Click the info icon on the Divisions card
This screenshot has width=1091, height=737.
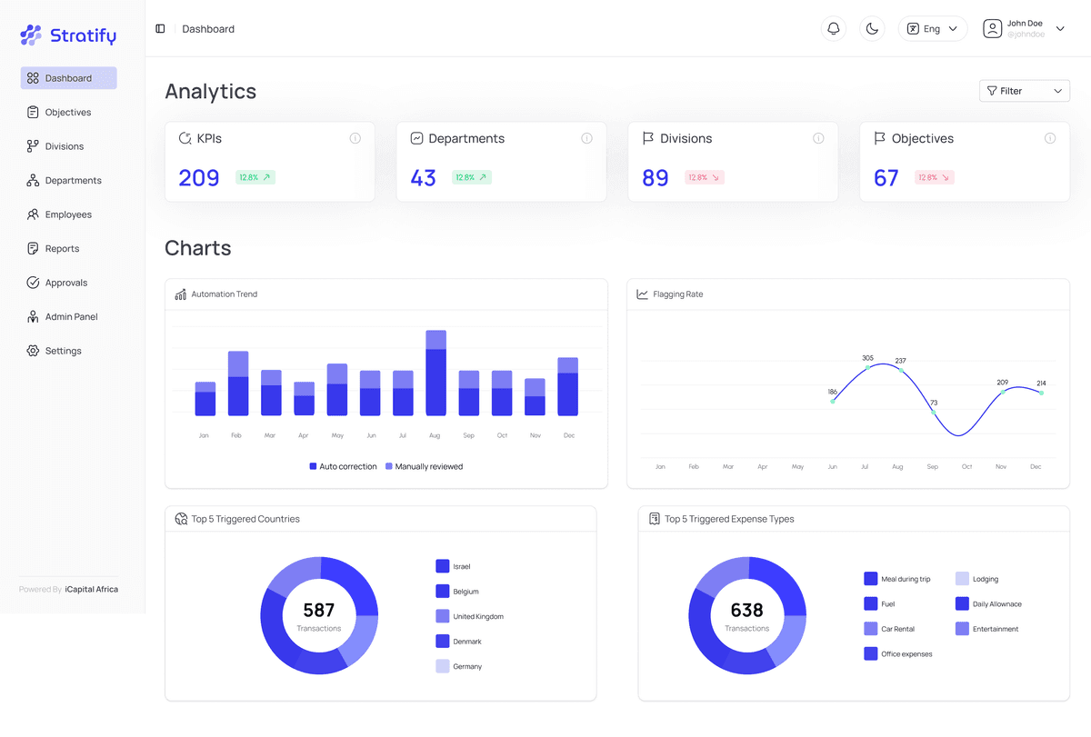coord(817,138)
